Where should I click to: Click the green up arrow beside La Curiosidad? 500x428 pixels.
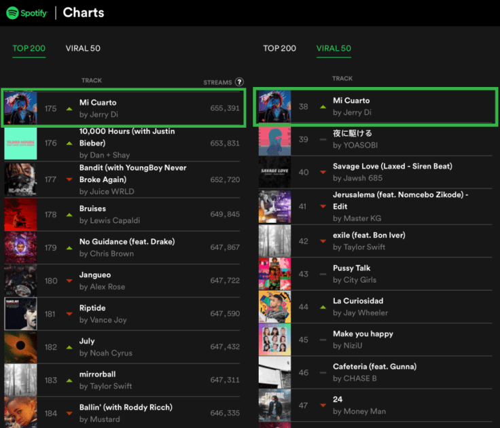pos(323,307)
